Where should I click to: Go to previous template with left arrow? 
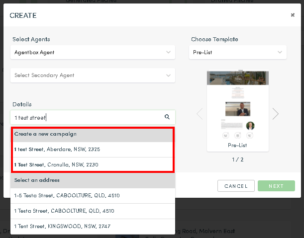pos(200,114)
